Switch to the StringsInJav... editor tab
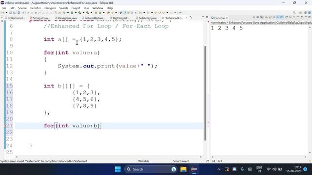 (x=40, y=18)
